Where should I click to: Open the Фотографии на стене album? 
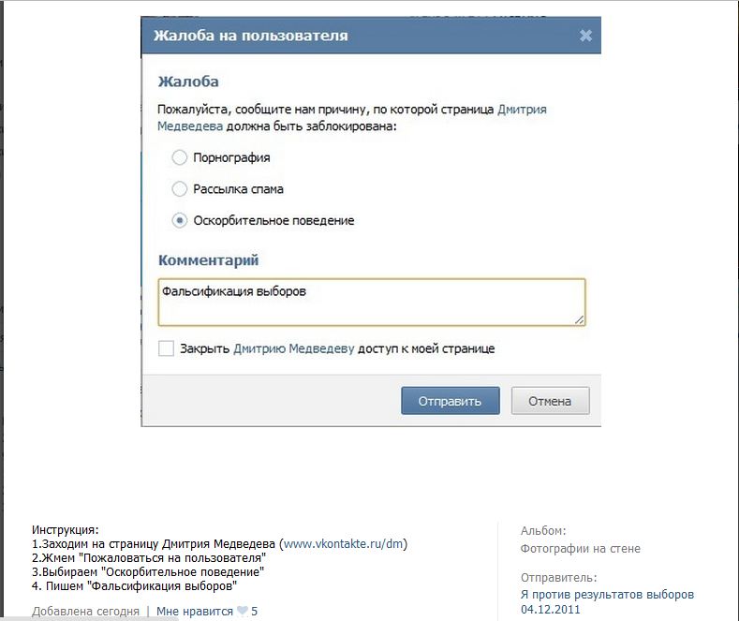580,549
